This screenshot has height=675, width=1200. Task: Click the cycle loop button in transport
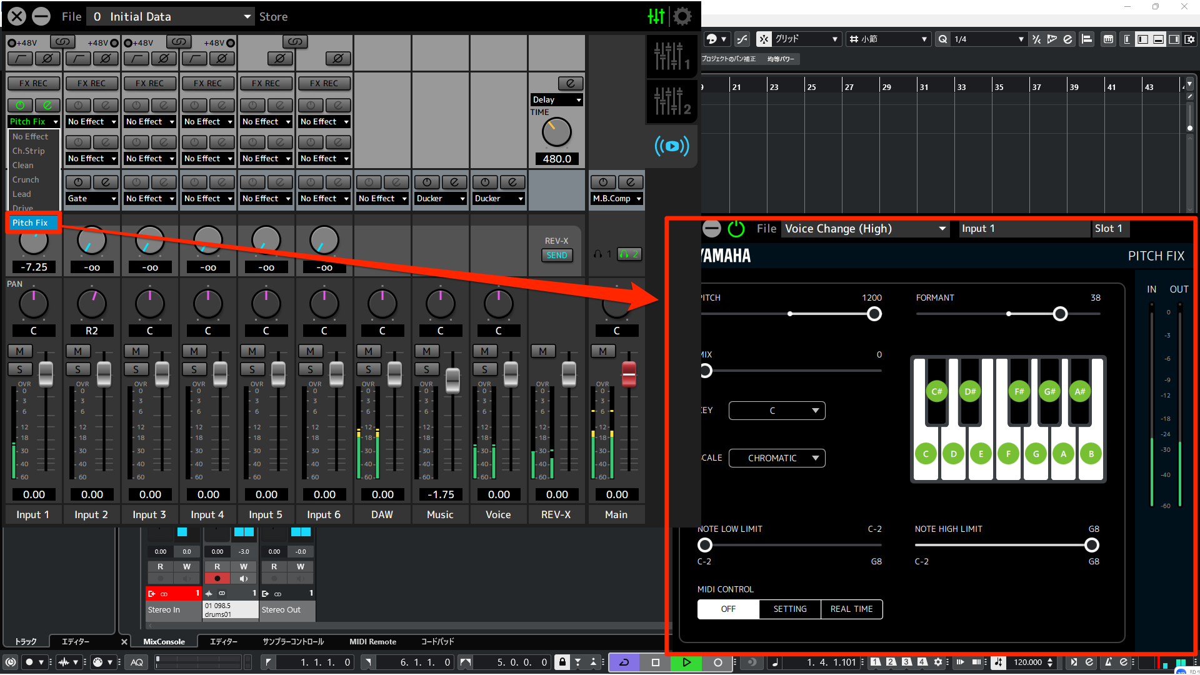[x=624, y=662]
